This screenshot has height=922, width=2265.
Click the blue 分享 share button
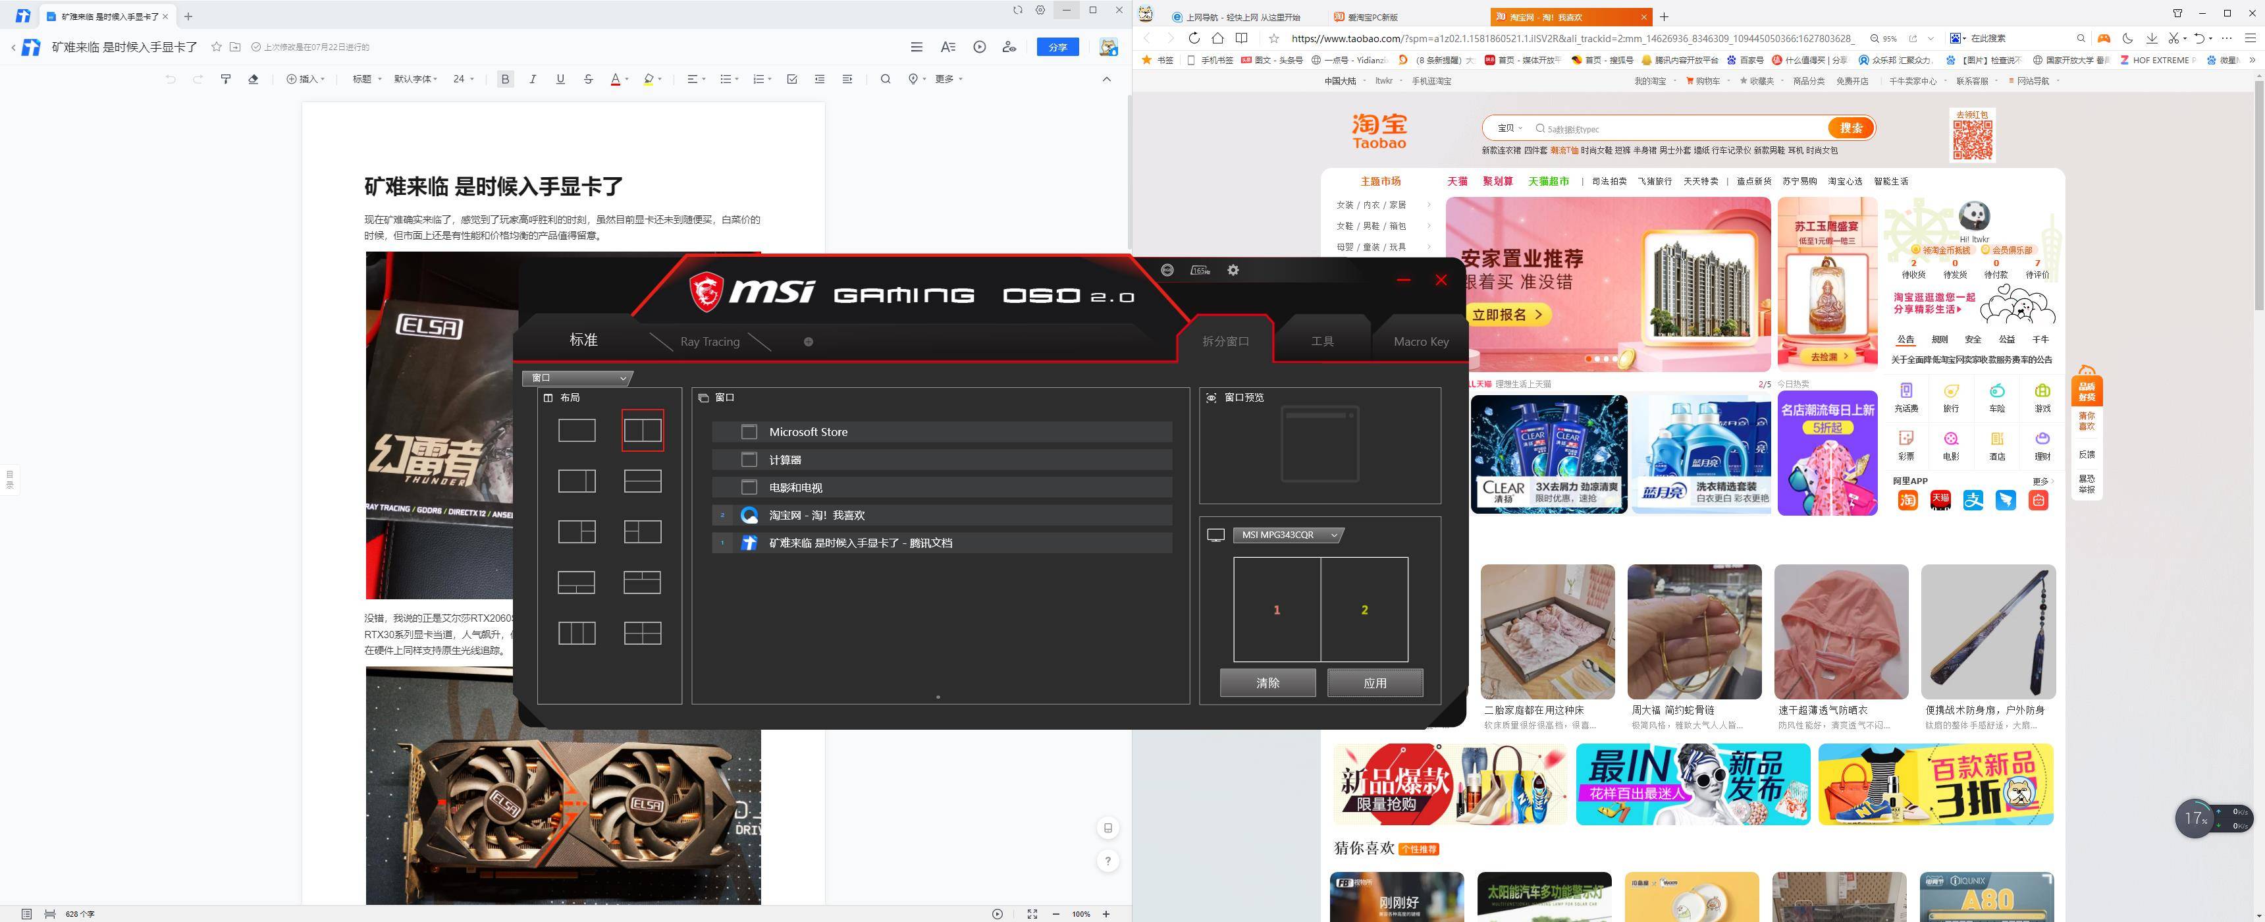pos(1057,47)
